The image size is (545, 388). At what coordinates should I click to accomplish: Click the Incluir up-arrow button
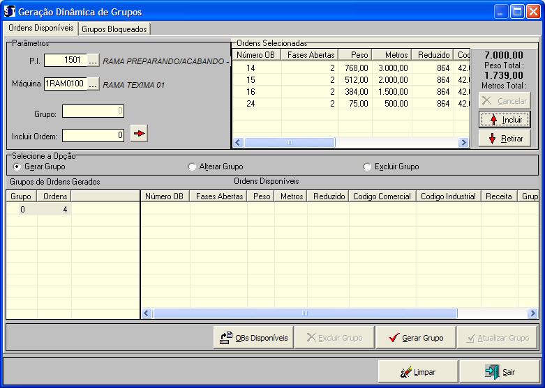coord(504,120)
